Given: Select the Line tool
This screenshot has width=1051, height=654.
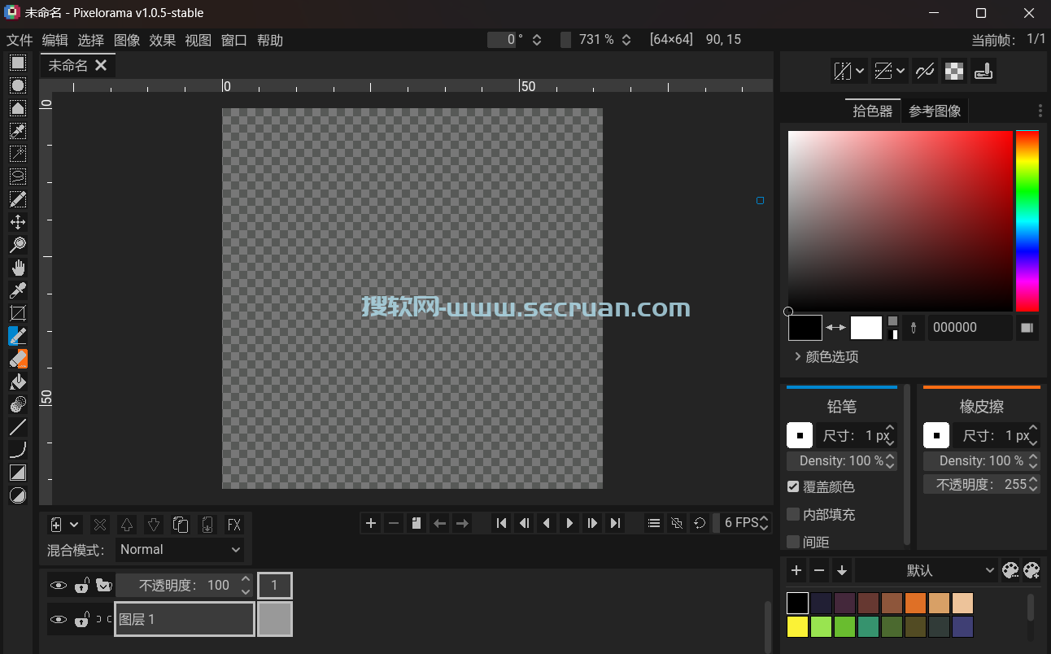Looking at the screenshot, I should 18,427.
